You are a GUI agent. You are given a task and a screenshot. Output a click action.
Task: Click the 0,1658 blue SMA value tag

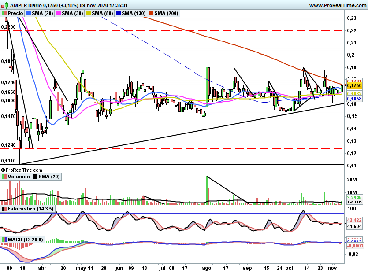pos(354,99)
